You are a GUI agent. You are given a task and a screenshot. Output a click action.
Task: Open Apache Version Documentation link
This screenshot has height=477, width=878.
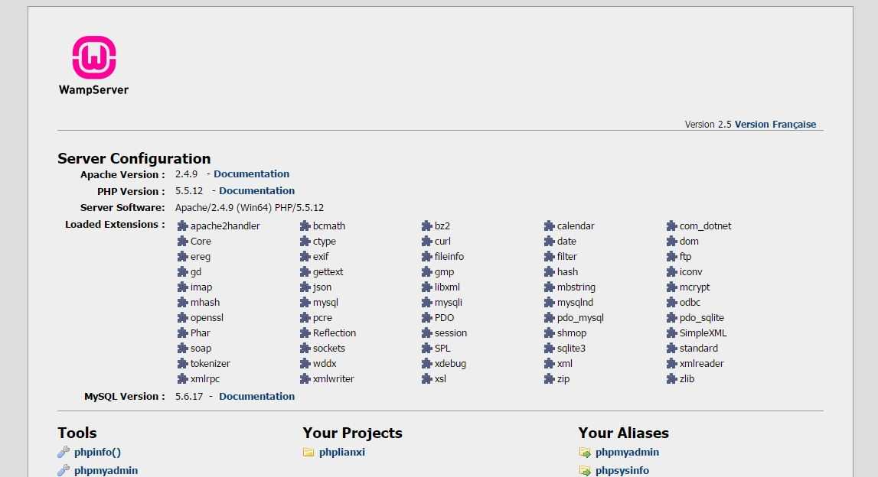[251, 174]
